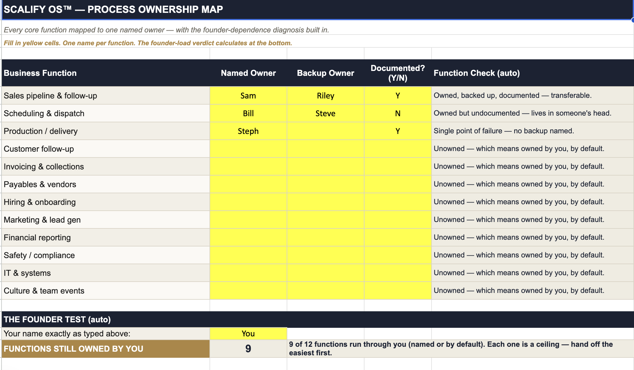Select the Documented cell for Safety / compliance
Image resolution: width=634 pixels, height=370 pixels.
coord(398,255)
